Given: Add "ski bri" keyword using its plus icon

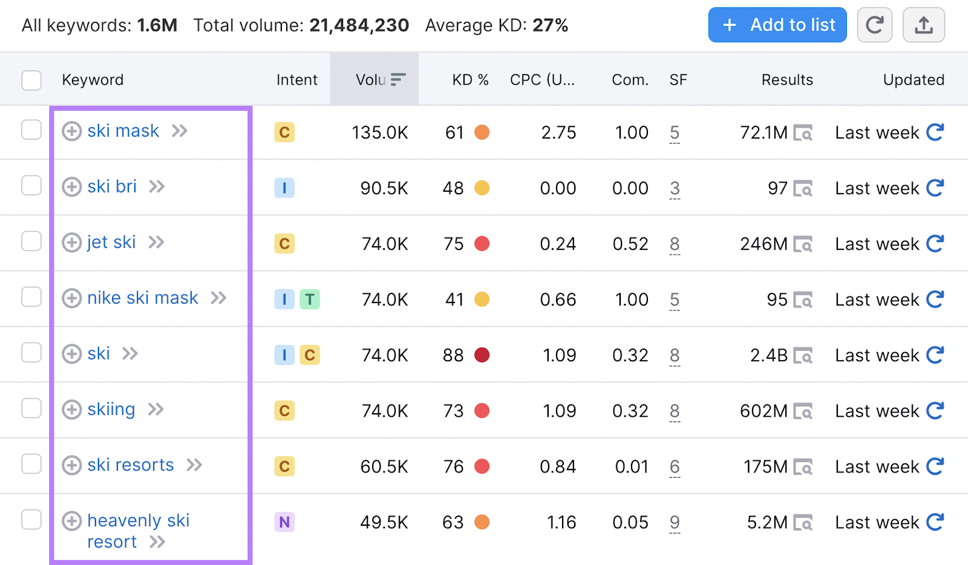Looking at the screenshot, I should click(71, 187).
